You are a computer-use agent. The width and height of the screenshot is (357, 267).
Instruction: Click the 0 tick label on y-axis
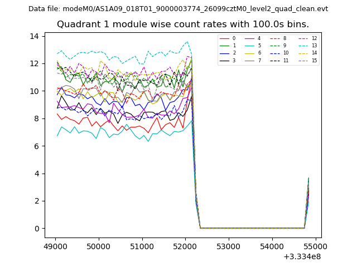[x=37, y=229]
